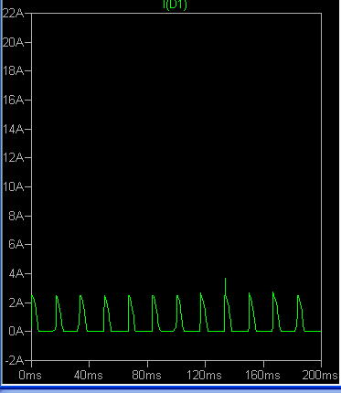Click the 0ms label on time axis
This screenshot has width=341, height=393.
point(30,375)
